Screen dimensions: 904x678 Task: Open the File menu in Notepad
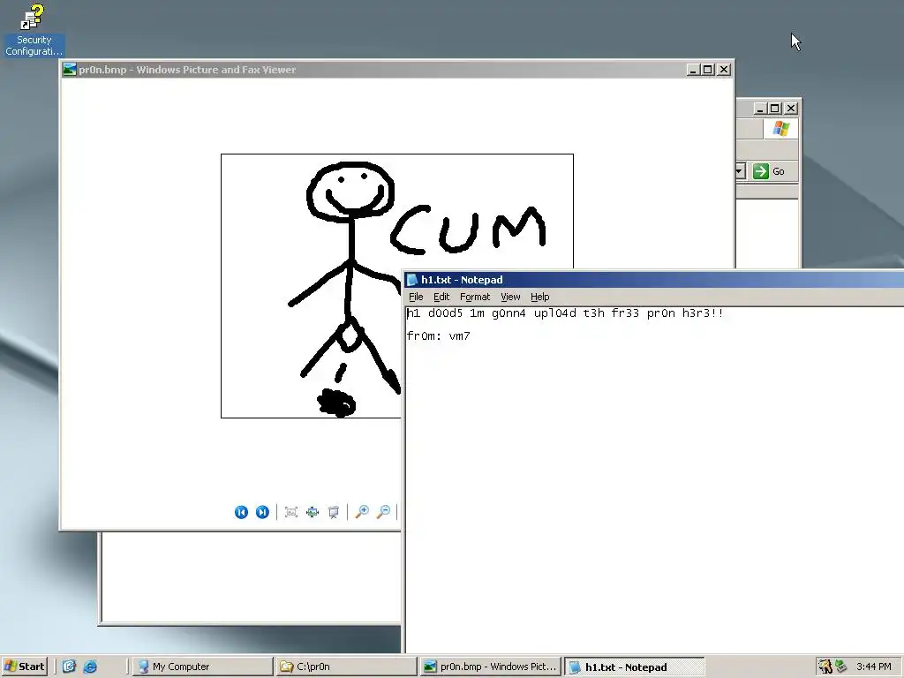(416, 297)
